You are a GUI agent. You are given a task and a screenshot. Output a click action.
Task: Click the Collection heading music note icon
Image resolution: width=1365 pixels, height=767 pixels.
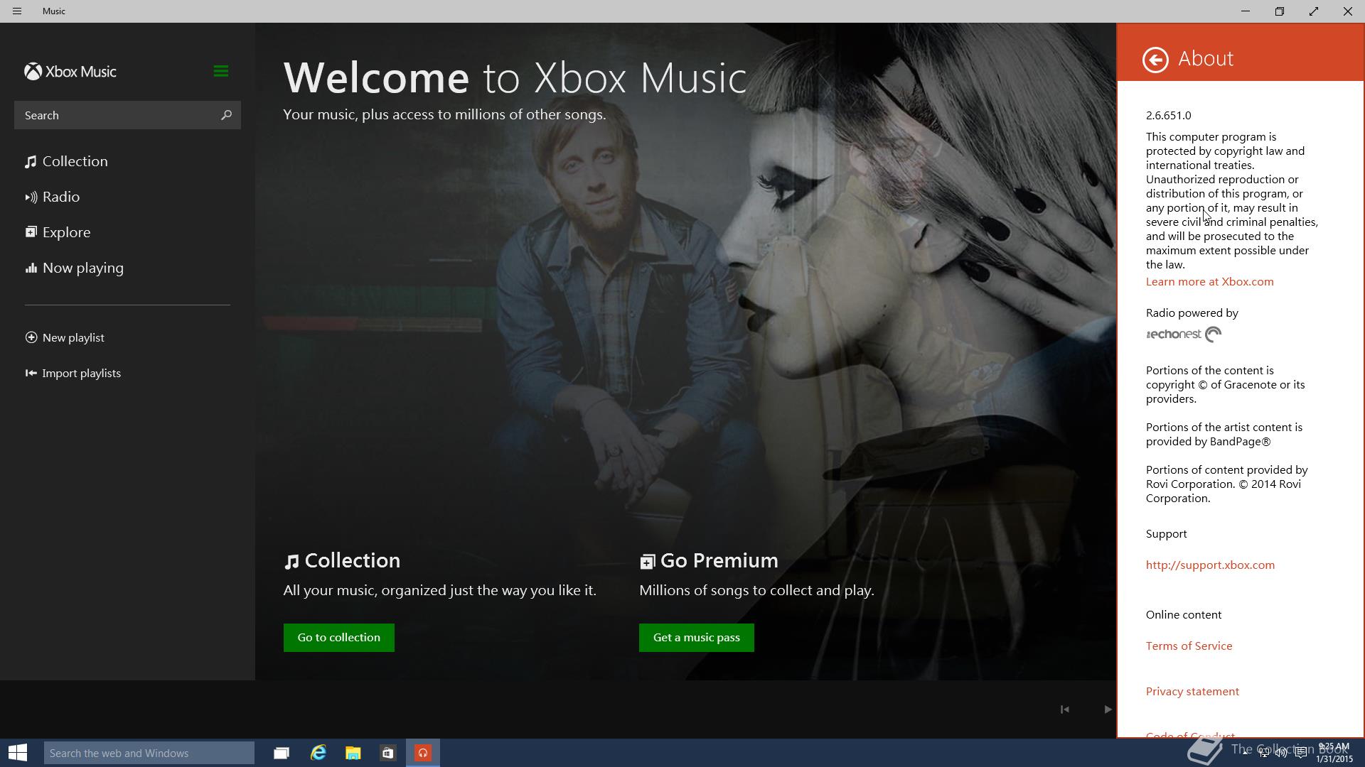(291, 562)
